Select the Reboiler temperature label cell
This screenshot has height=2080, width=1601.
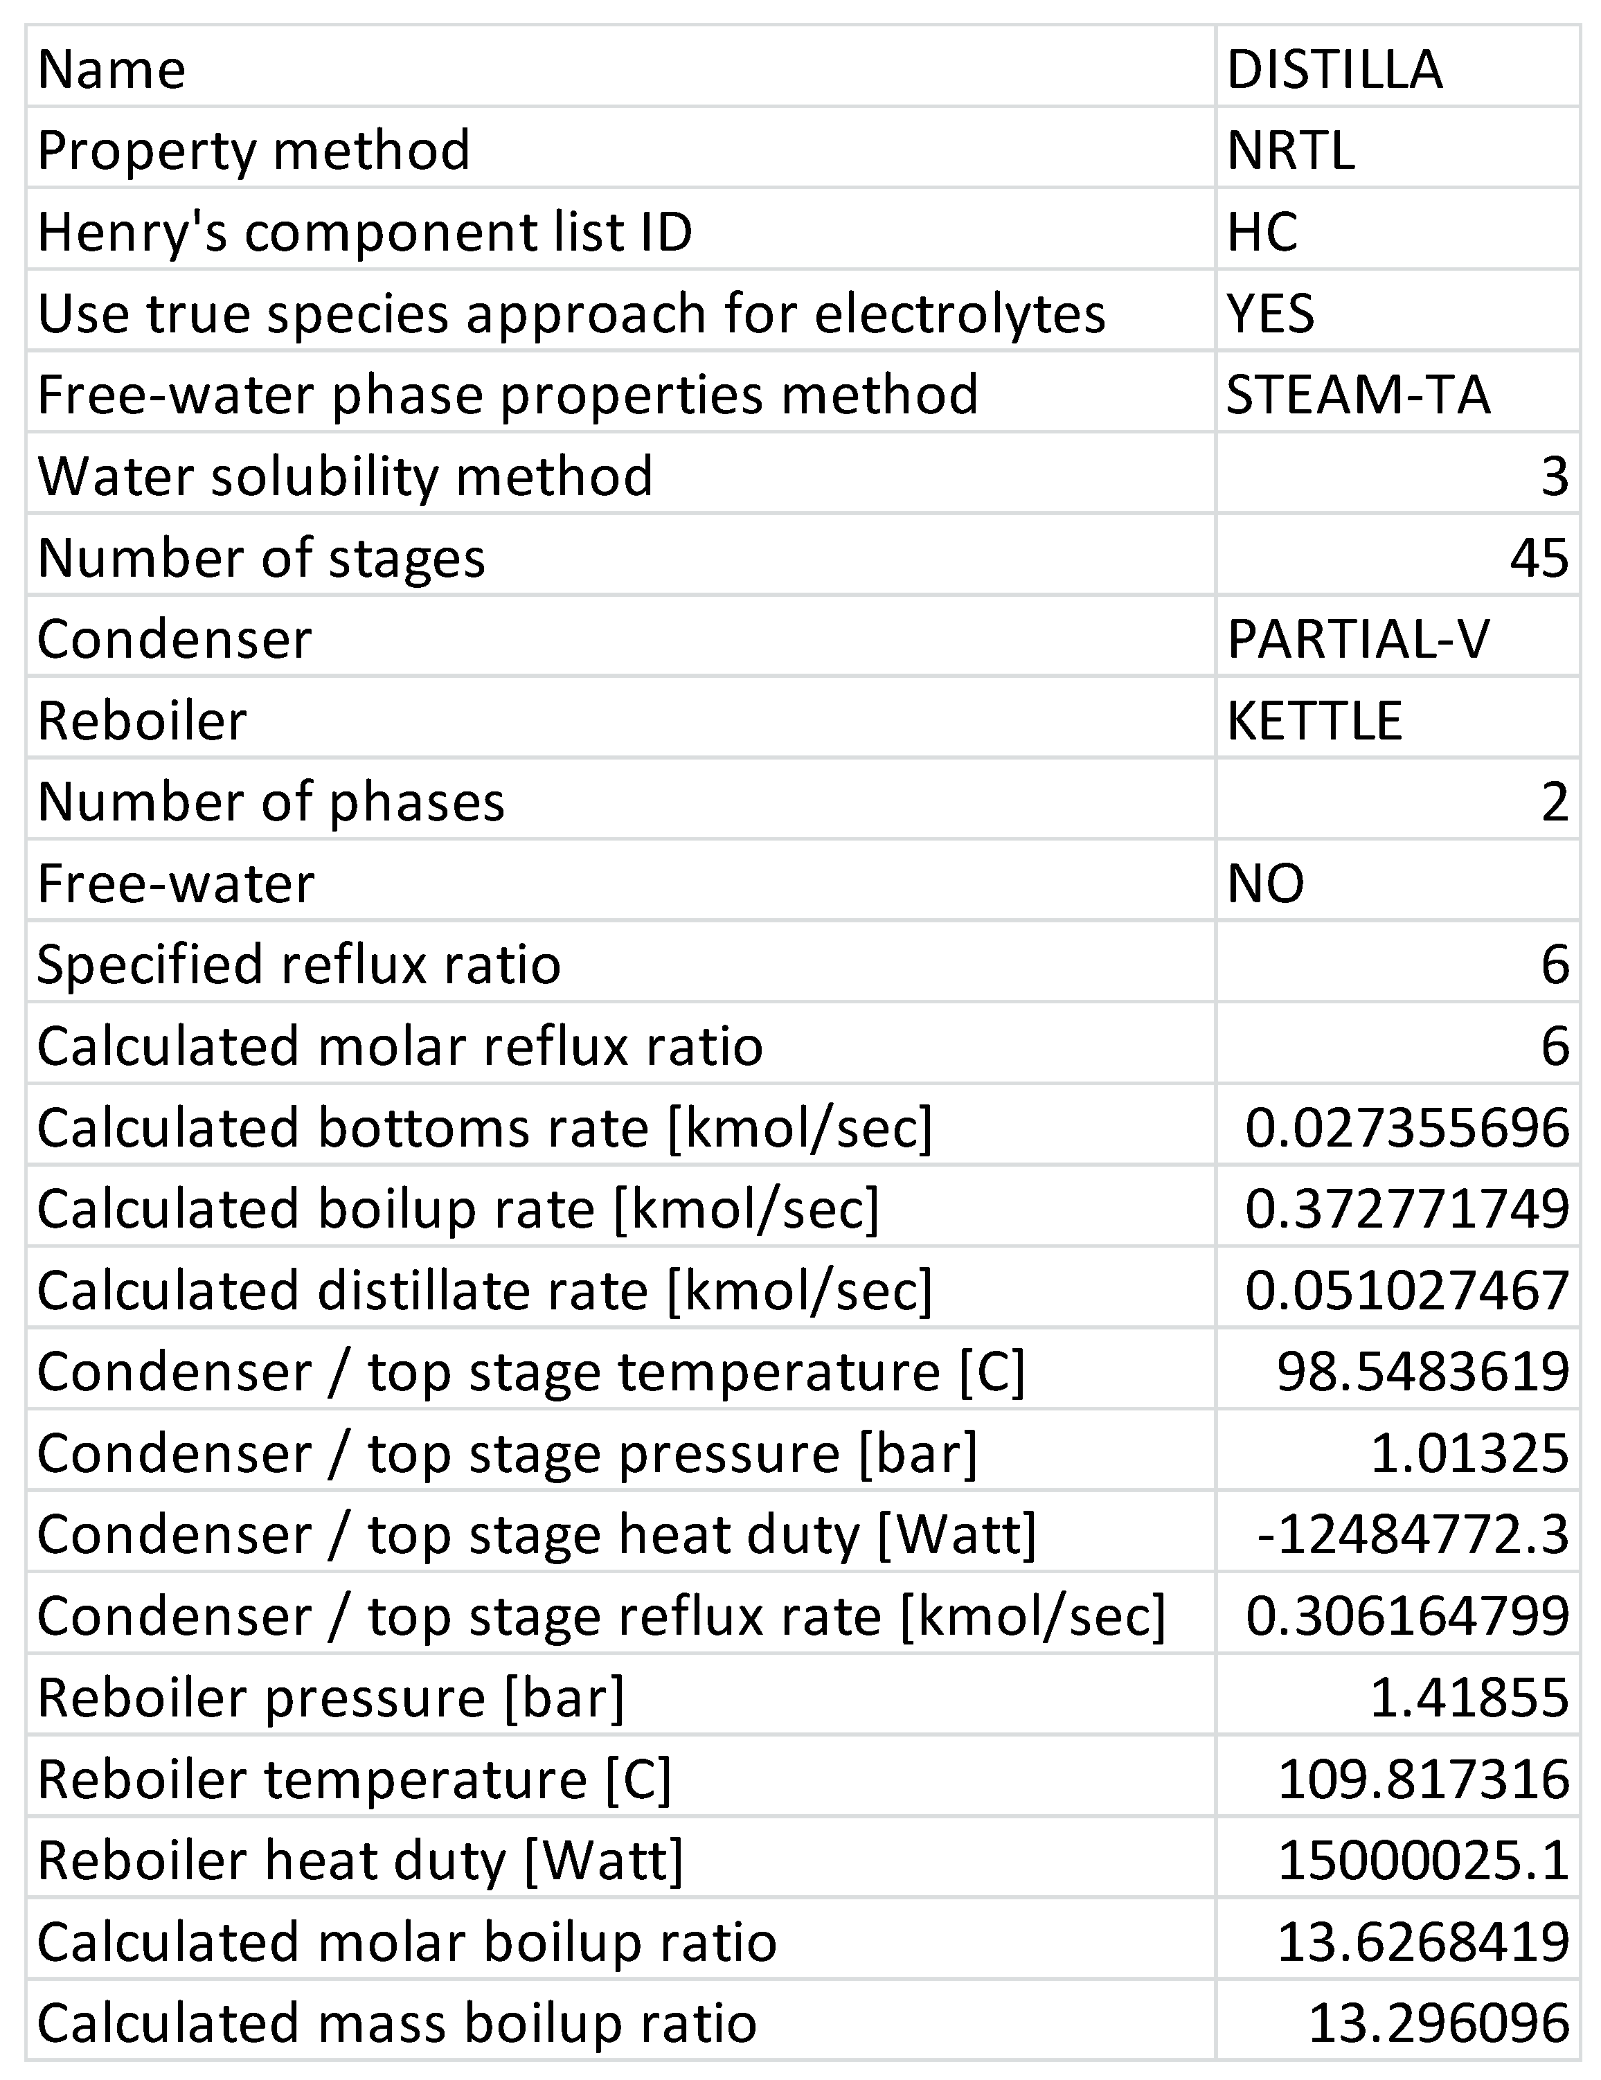(x=355, y=1779)
